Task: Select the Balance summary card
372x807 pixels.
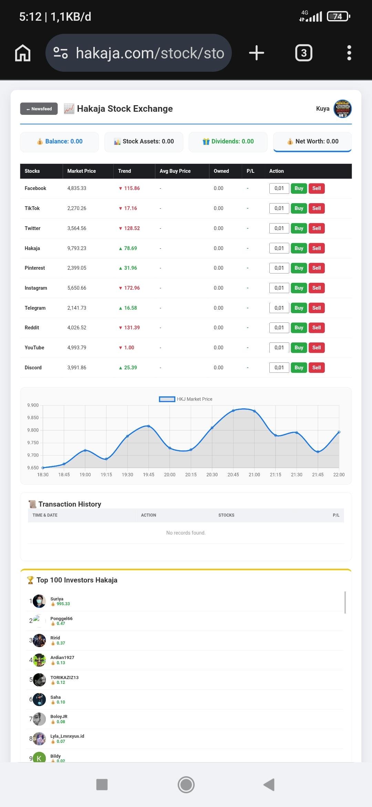Action: pyautogui.click(x=60, y=141)
